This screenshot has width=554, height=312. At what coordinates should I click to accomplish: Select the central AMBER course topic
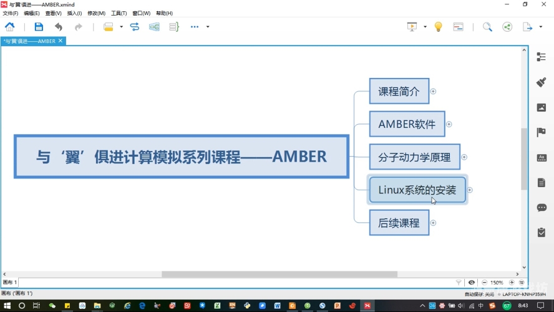click(182, 157)
